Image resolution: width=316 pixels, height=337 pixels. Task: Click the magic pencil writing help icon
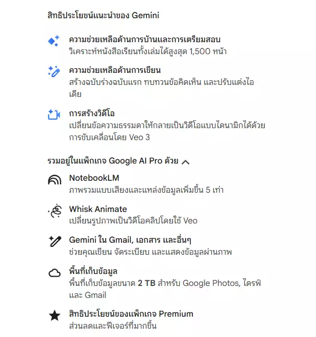coord(54,71)
